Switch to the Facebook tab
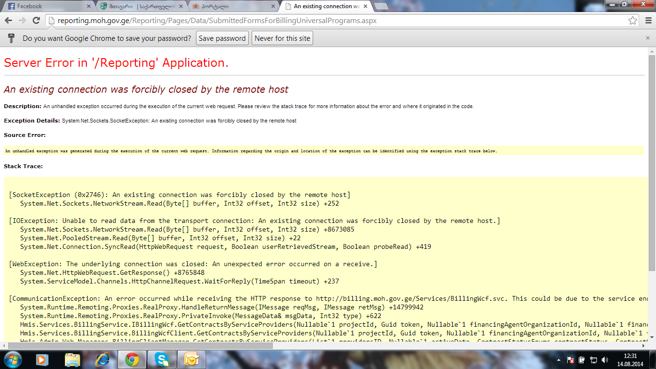 point(46,6)
